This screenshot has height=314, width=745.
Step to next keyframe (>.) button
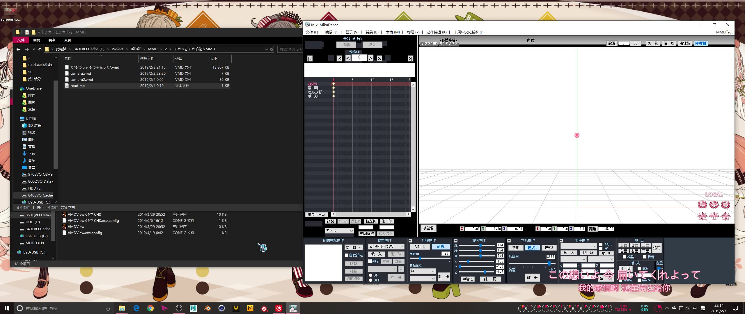(x=379, y=58)
